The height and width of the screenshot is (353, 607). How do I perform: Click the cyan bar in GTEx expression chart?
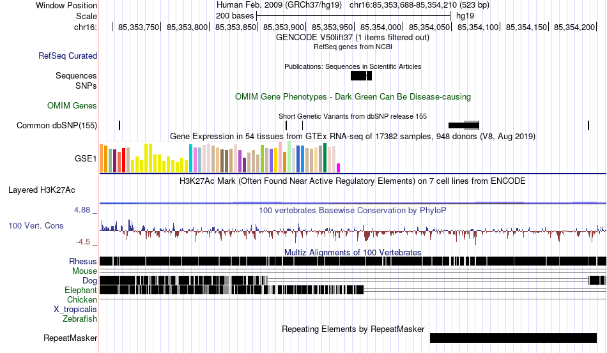[191, 158]
